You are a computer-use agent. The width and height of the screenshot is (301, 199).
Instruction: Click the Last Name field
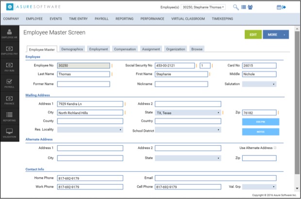click(84, 74)
